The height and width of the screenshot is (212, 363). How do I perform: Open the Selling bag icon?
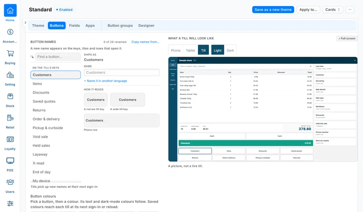tap(10, 75)
